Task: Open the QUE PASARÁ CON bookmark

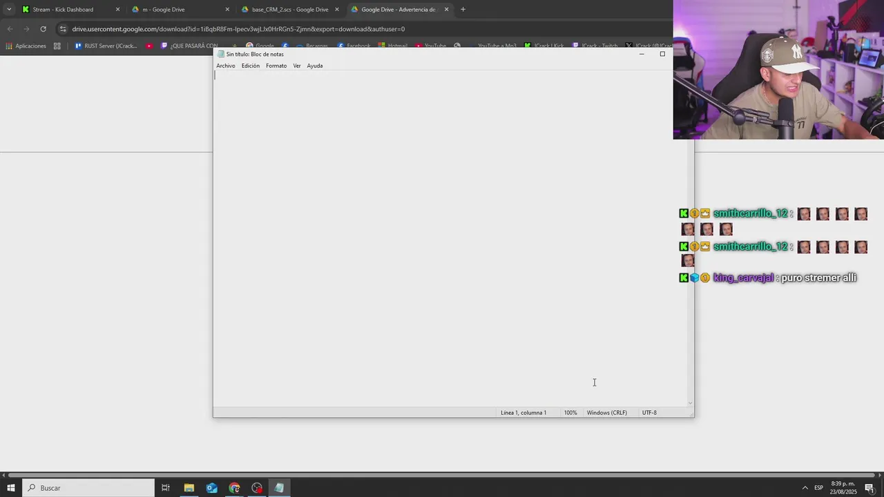Action: (x=189, y=46)
